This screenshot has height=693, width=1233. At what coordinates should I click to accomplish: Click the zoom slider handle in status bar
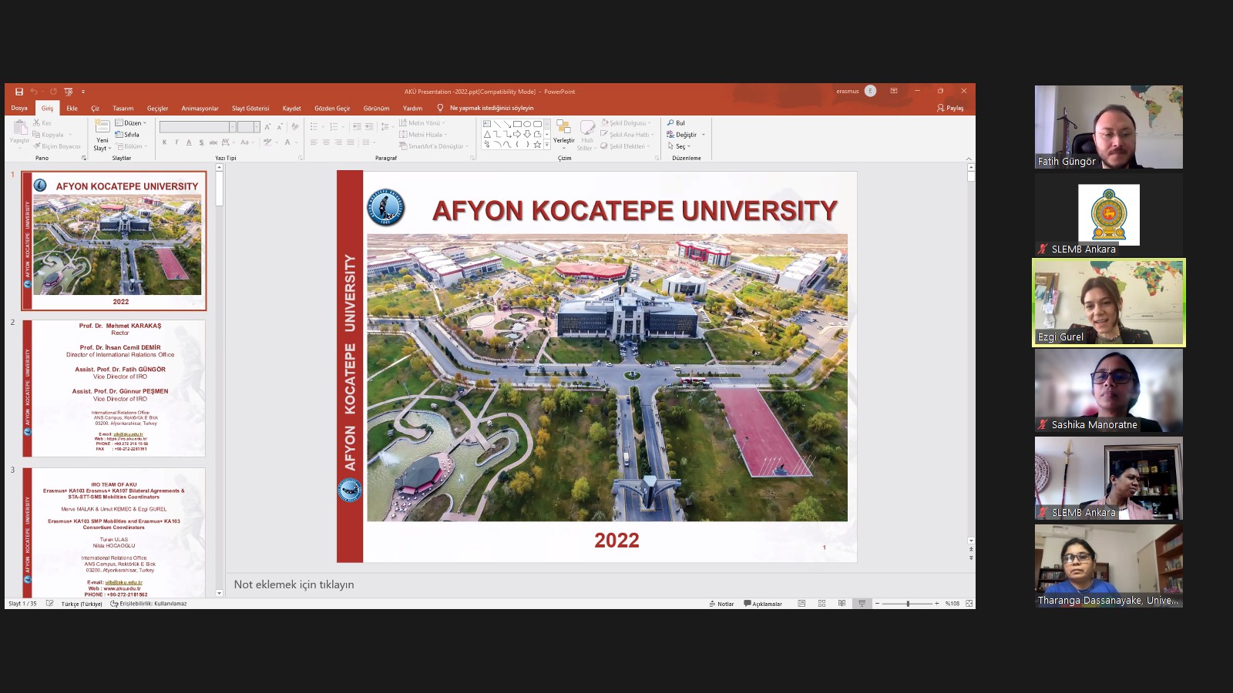(x=908, y=604)
